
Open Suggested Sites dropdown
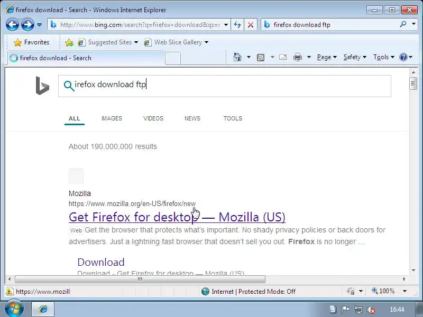[x=108, y=42]
